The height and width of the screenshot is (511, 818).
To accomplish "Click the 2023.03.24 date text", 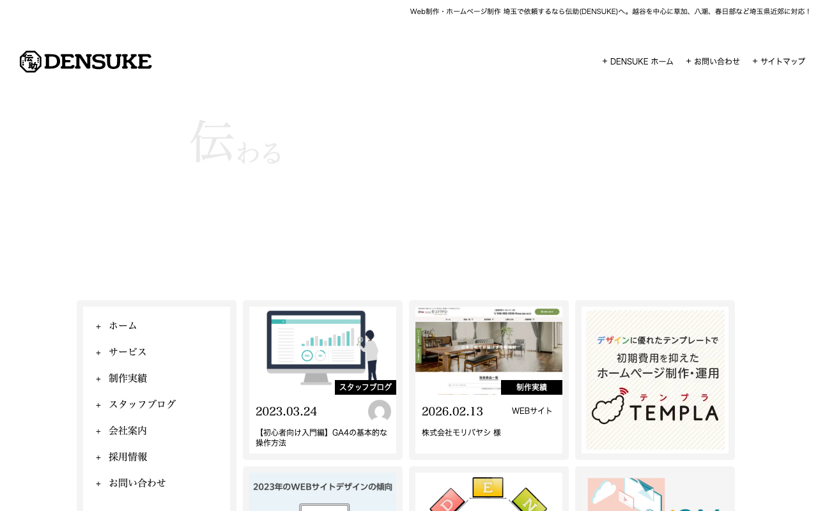I will (286, 411).
